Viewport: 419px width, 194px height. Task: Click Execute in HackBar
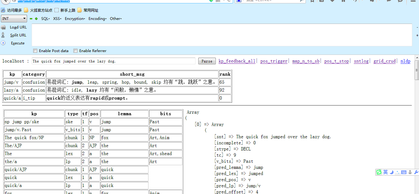[x=18, y=43]
